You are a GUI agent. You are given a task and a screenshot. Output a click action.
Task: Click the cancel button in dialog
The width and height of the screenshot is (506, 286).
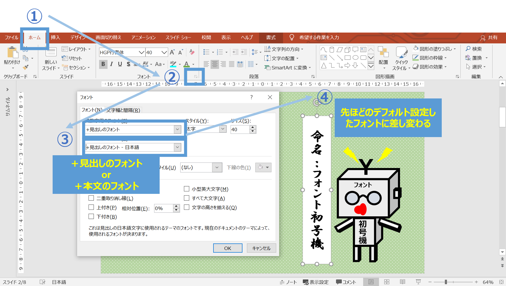tap(261, 248)
